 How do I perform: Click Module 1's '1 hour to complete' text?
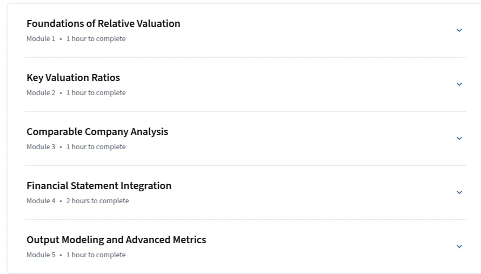click(96, 39)
